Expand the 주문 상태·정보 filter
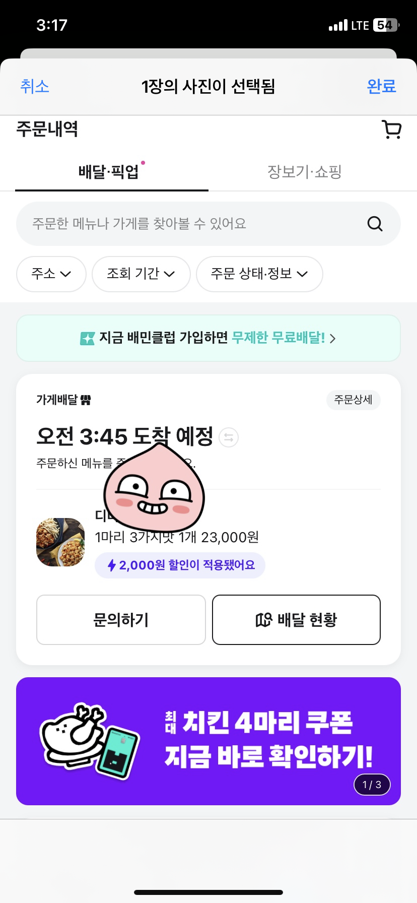This screenshot has height=903, width=417. [x=259, y=274]
